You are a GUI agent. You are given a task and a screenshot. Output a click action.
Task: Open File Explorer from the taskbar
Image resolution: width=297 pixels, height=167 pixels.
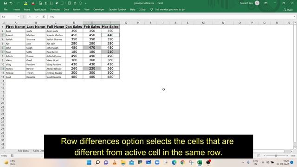tap(123, 162)
